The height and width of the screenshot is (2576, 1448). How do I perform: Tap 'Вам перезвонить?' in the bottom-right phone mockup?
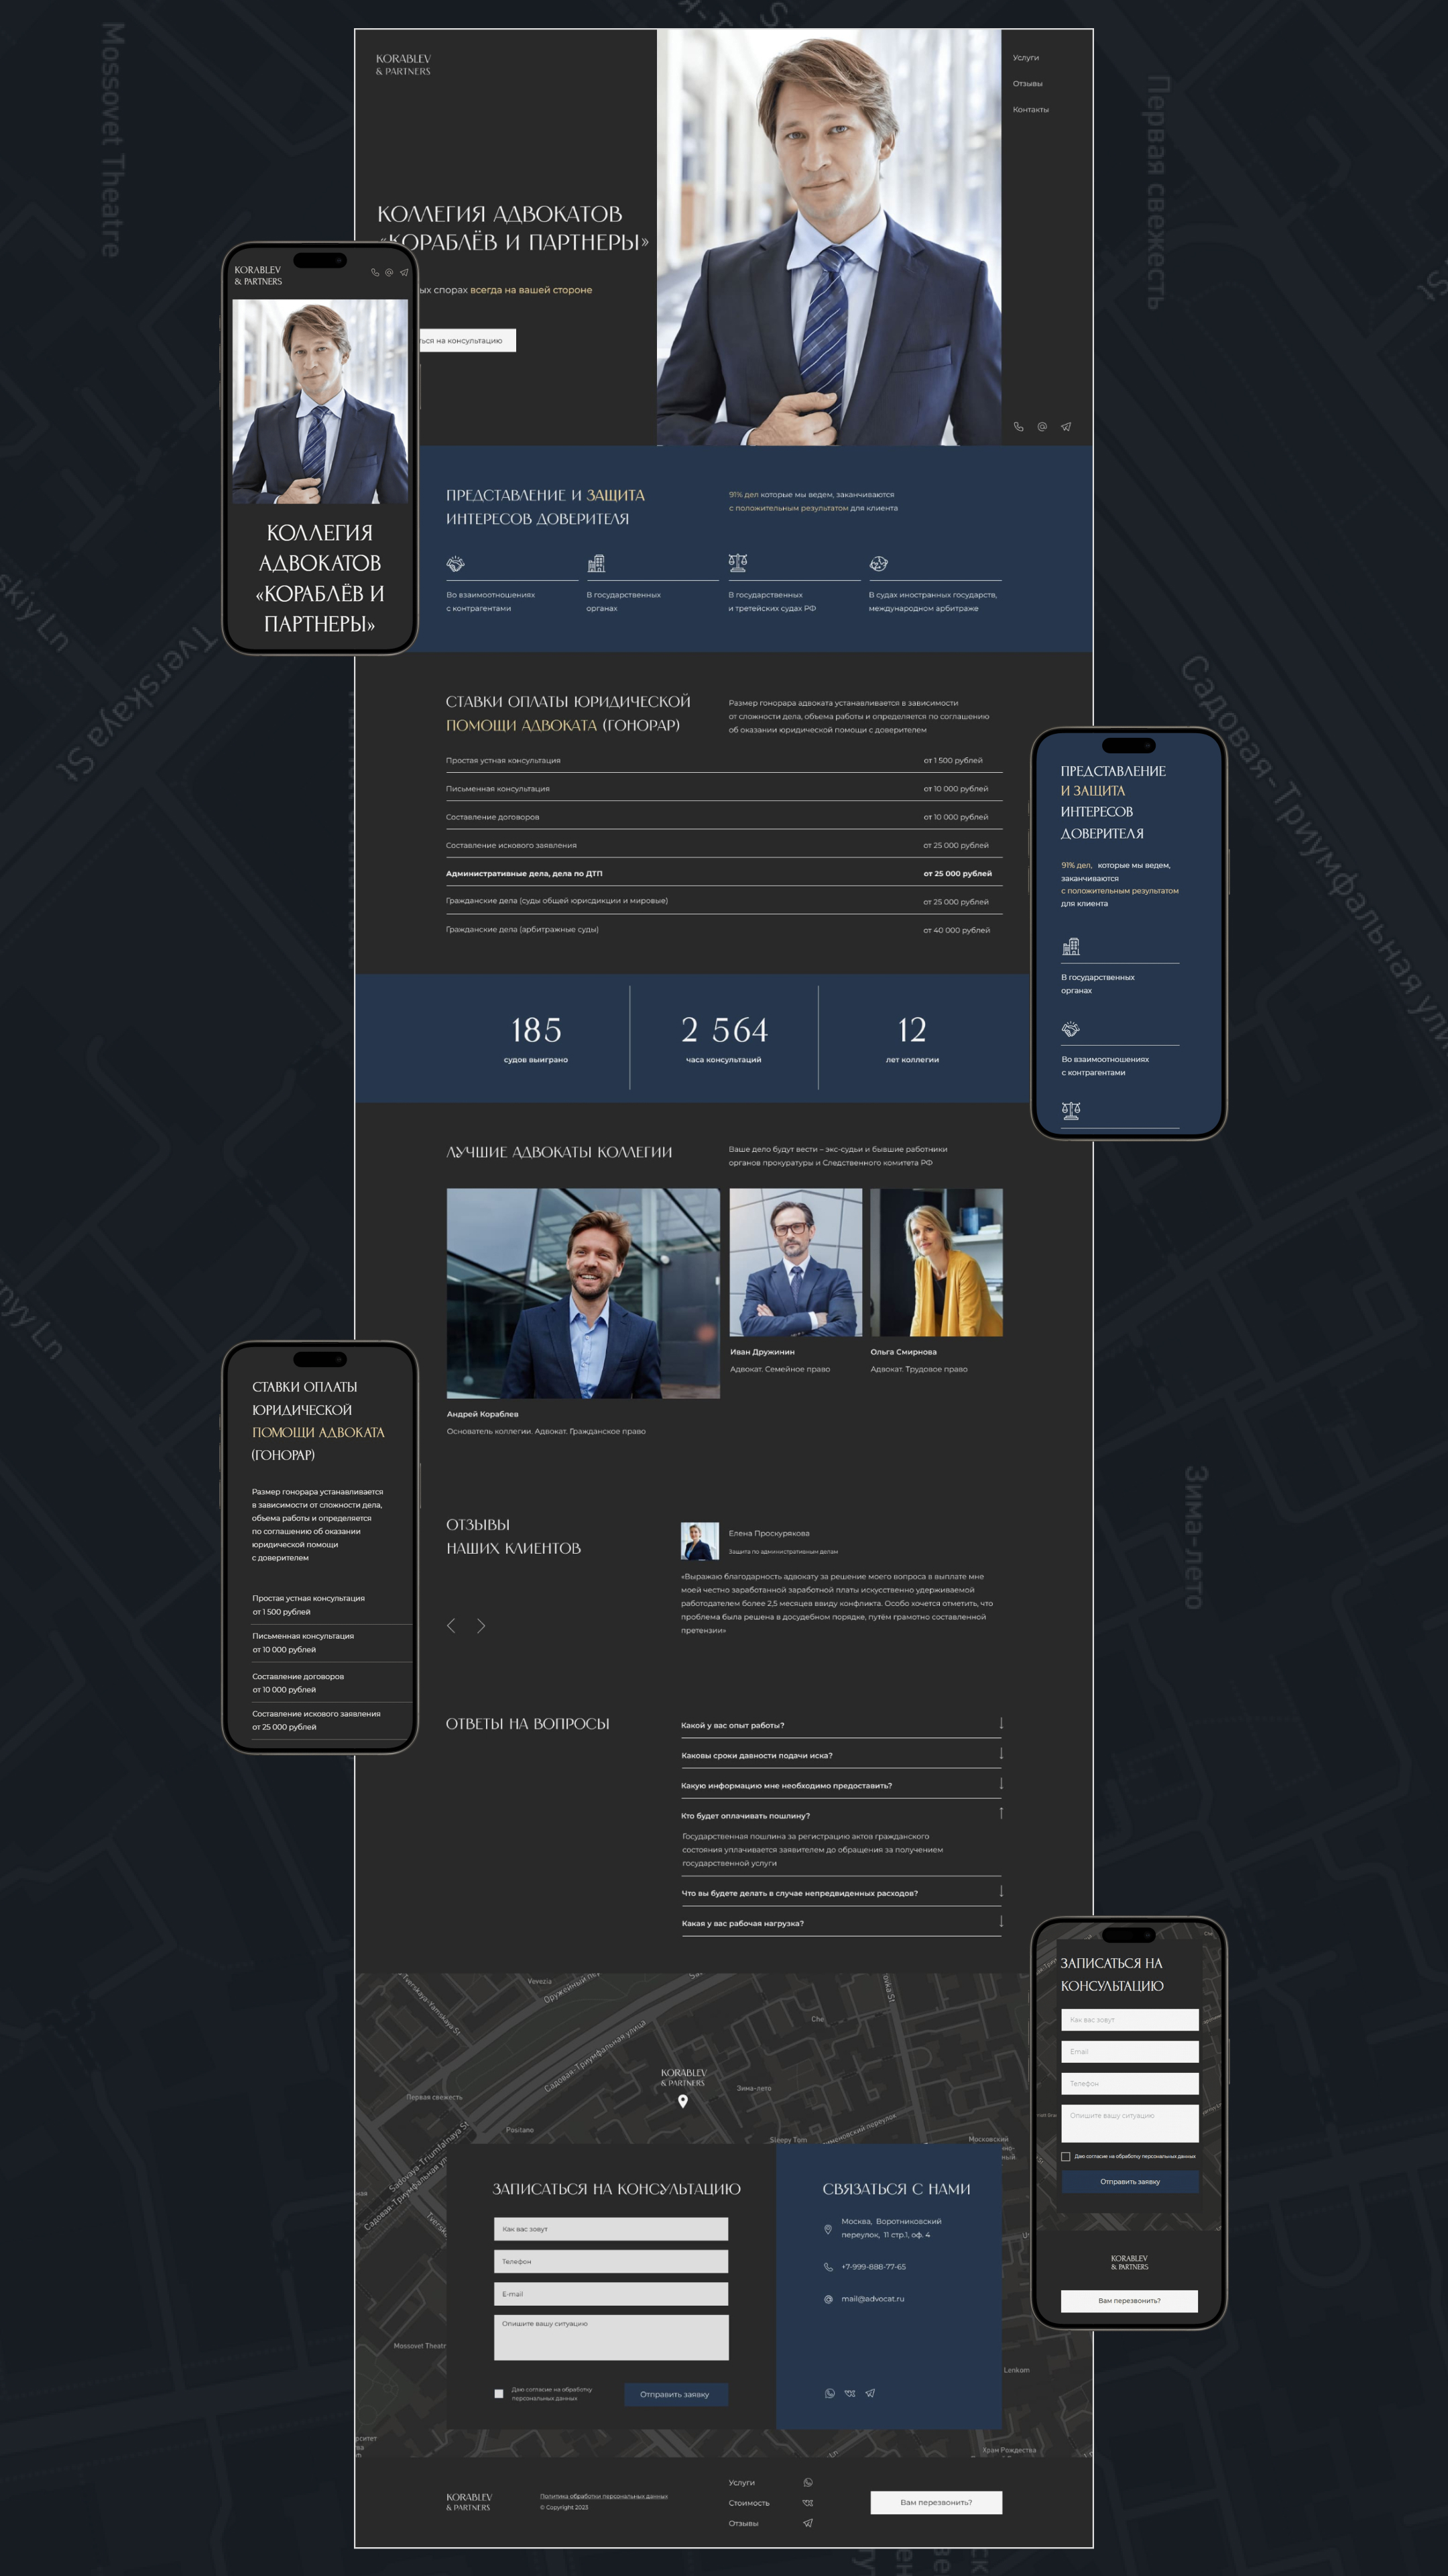click(x=1129, y=2300)
